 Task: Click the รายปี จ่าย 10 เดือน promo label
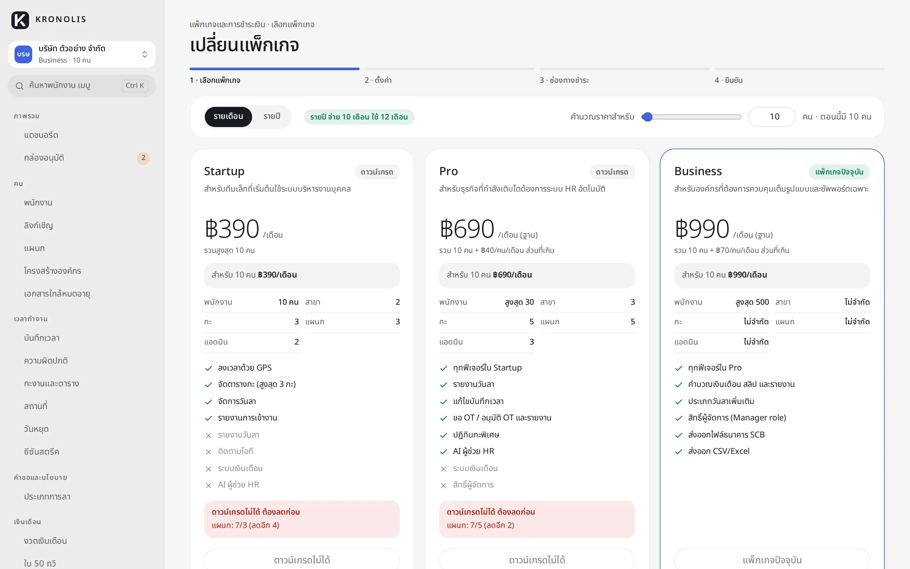pyautogui.click(x=359, y=117)
